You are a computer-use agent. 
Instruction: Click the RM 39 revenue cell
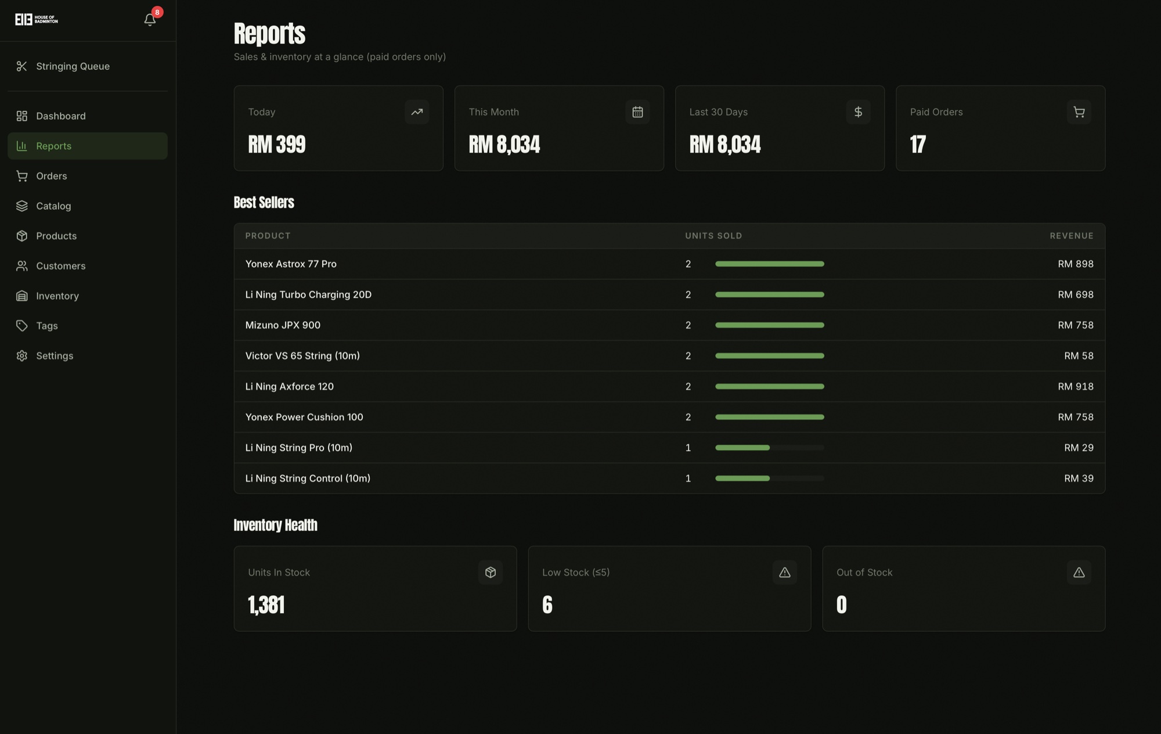click(x=1079, y=478)
